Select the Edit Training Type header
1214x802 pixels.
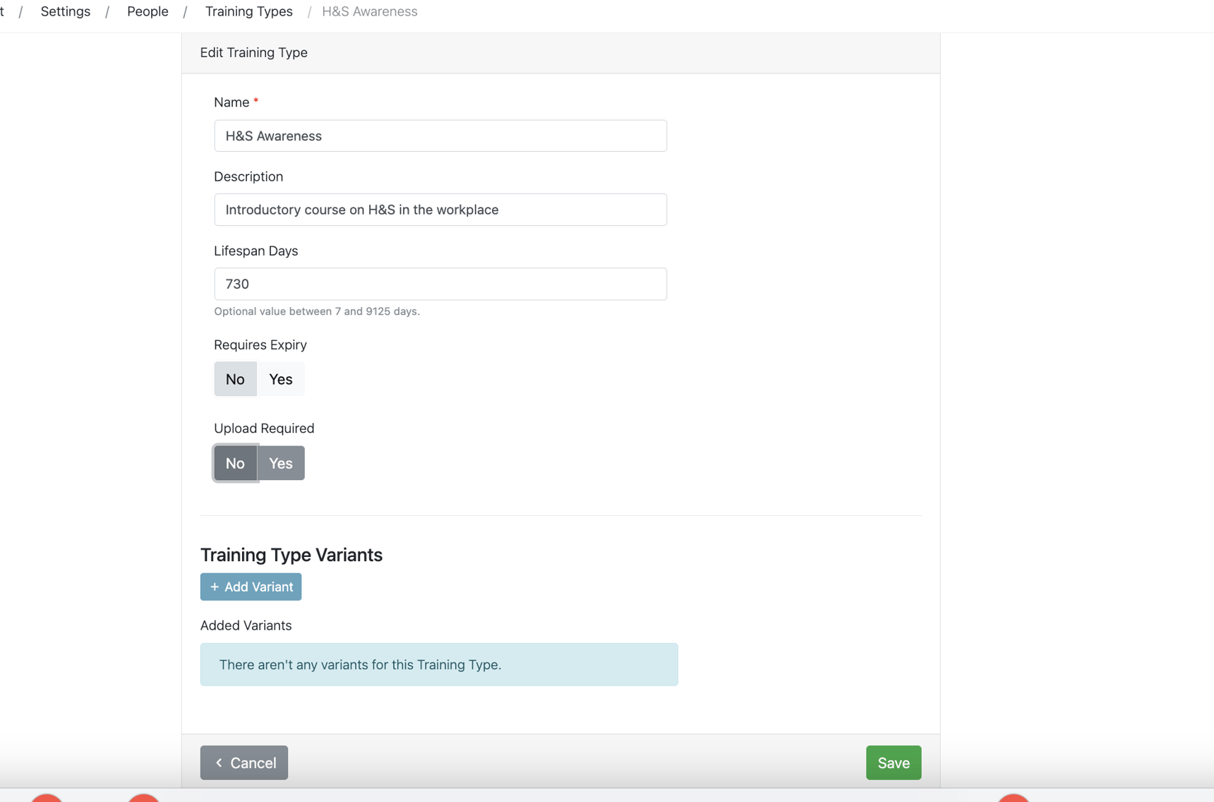coord(253,52)
